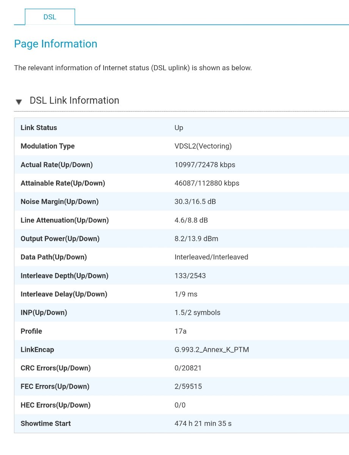
Task: Collapse the DSL Link Information section triangle
Action: click(19, 102)
